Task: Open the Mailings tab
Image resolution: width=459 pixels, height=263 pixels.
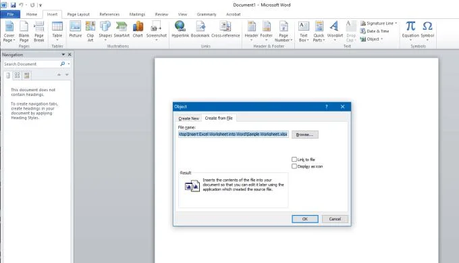Action: 137,14
